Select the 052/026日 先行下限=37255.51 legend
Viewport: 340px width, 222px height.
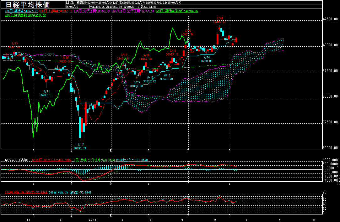click(x=133, y=11)
